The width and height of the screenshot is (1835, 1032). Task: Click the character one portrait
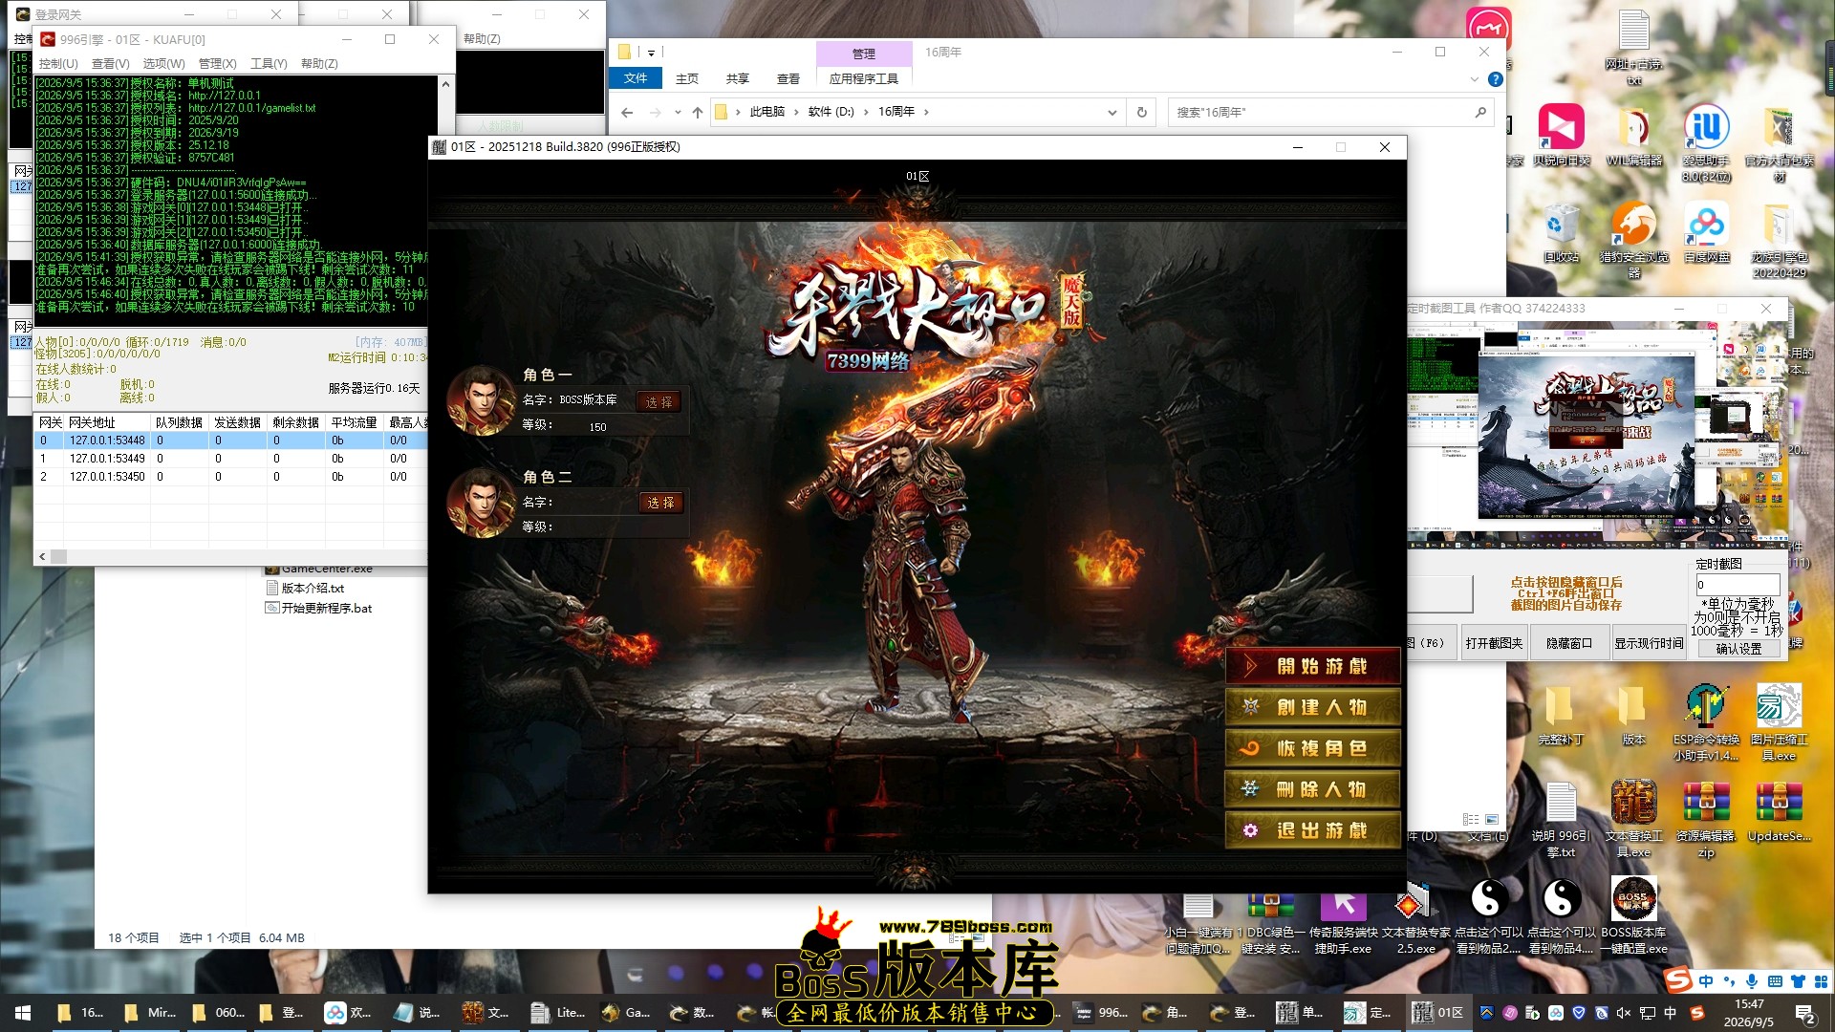coord(482,400)
